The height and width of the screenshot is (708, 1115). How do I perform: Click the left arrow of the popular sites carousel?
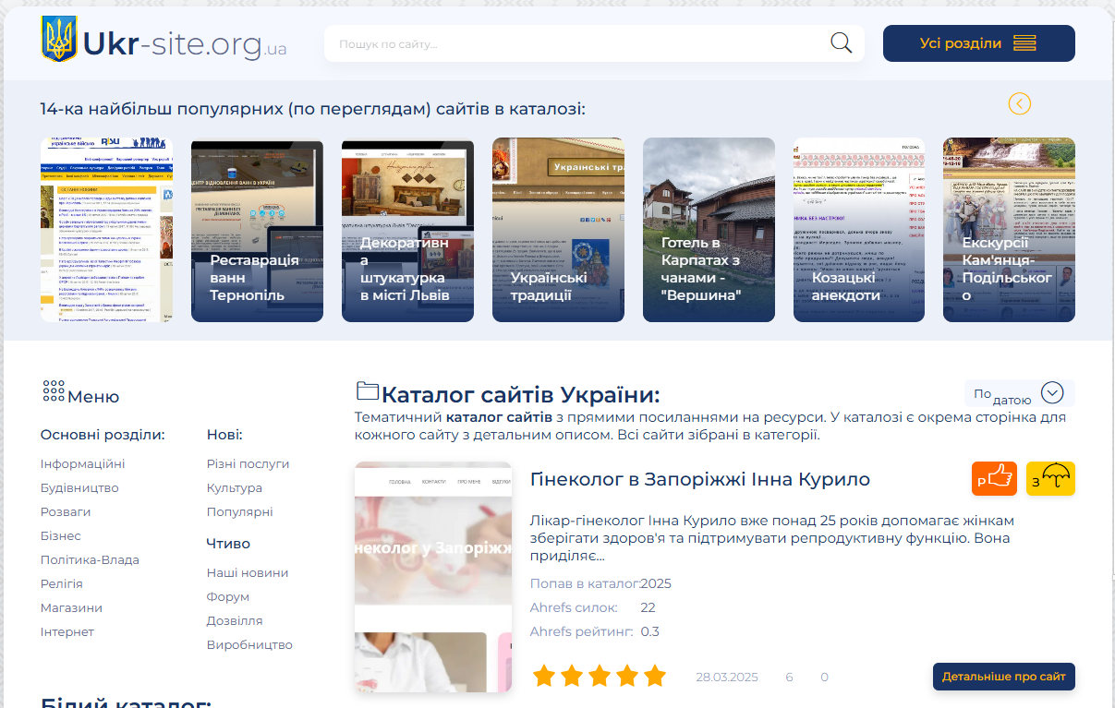1019,103
